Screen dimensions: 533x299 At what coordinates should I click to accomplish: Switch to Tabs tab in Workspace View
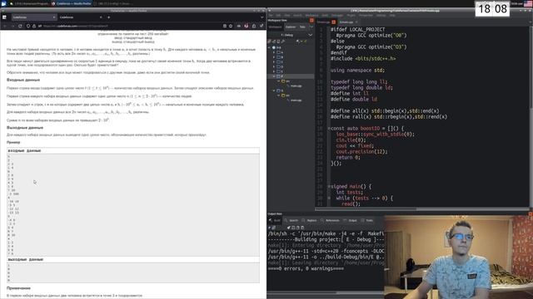point(302,27)
